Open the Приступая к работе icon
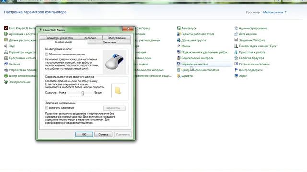This screenshot has height=172, width=307. (x=236, y=52)
